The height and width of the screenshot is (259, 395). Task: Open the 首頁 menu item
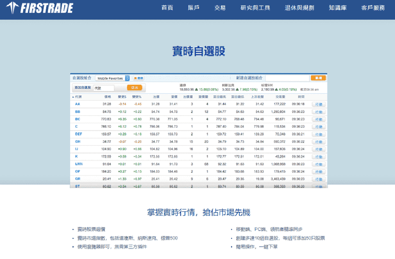coord(167,7)
